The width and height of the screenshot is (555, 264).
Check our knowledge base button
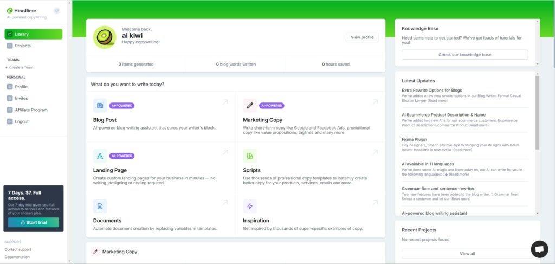[x=464, y=55]
